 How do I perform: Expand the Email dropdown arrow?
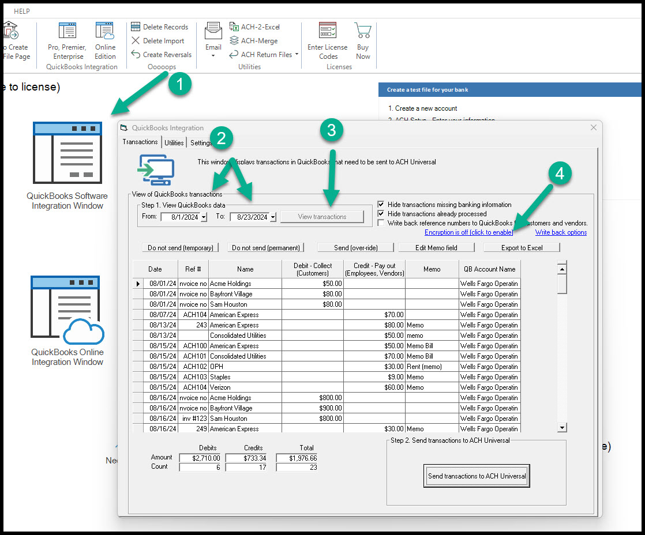click(213, 55)
